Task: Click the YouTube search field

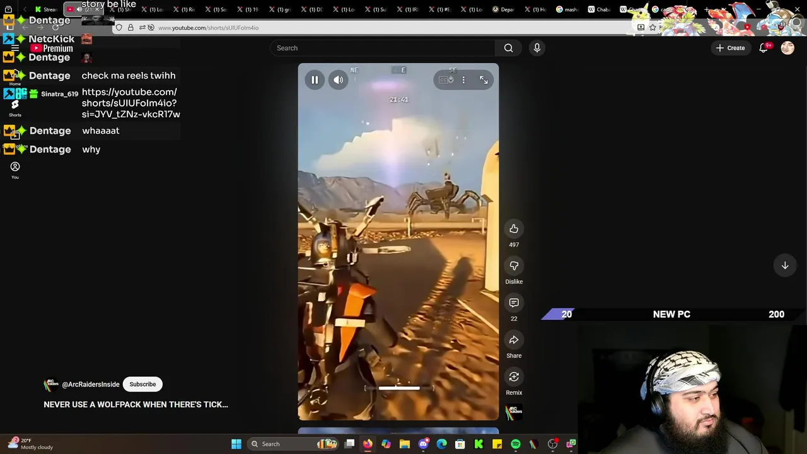Action: [x=383, y=48]
